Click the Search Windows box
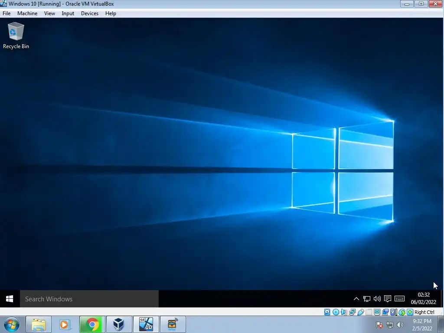 pos(89,299)
